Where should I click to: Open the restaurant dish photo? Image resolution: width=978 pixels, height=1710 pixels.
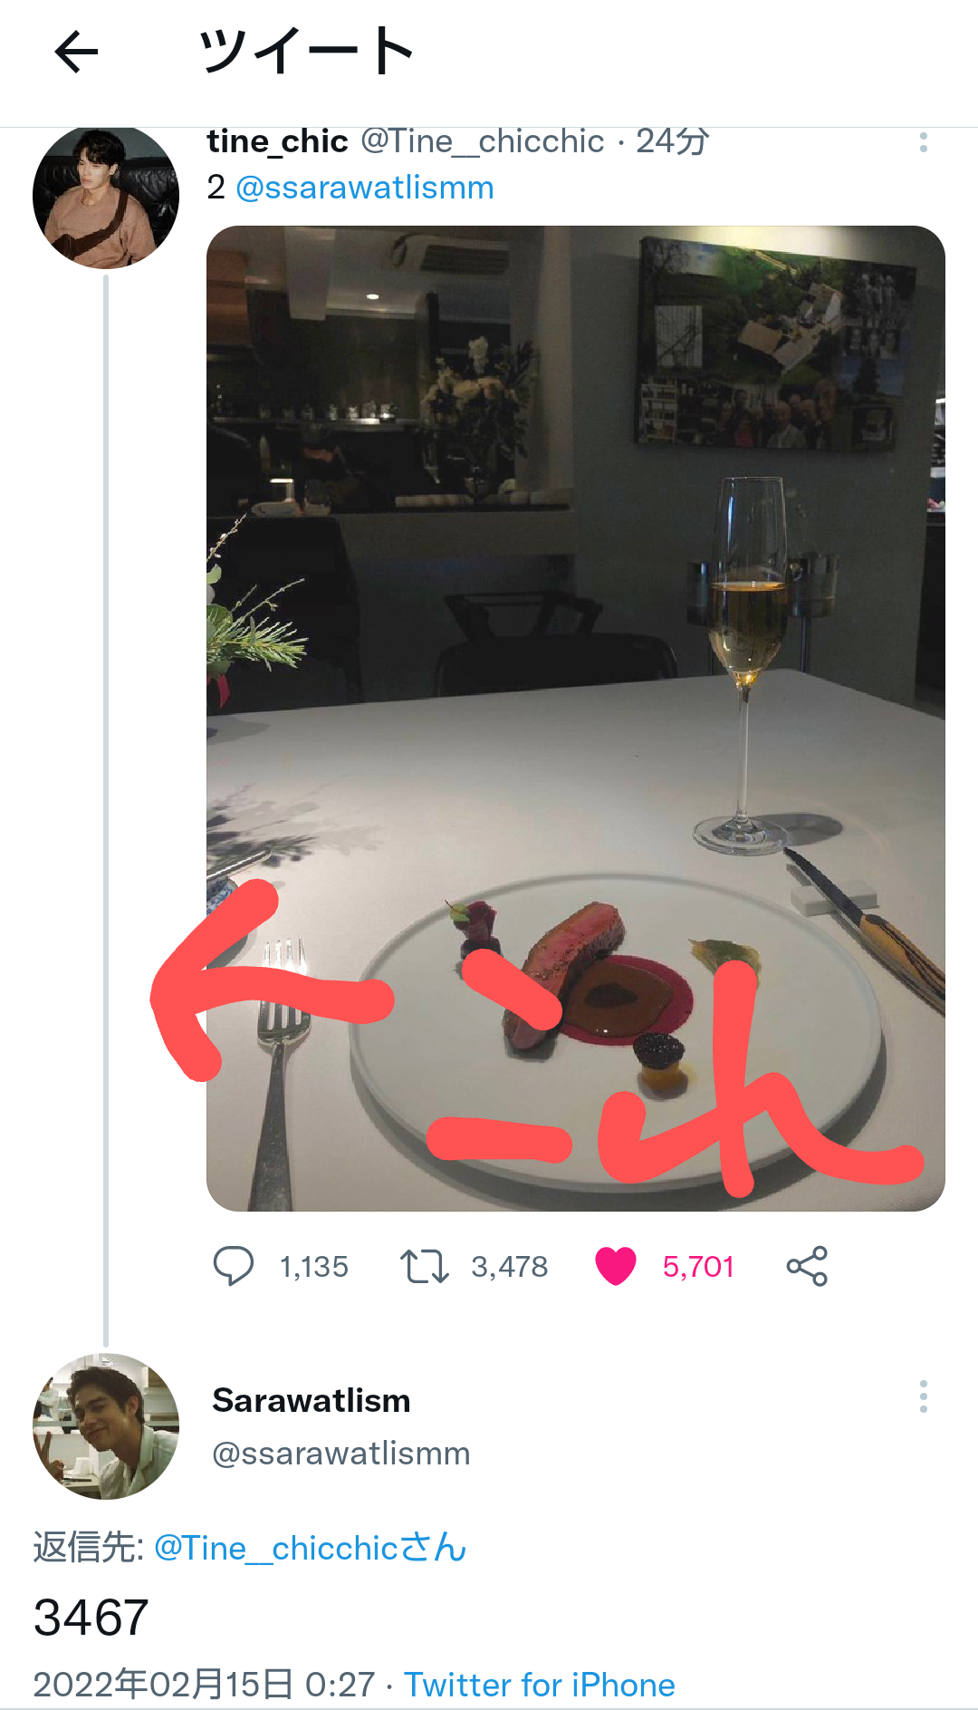point(576,718)
